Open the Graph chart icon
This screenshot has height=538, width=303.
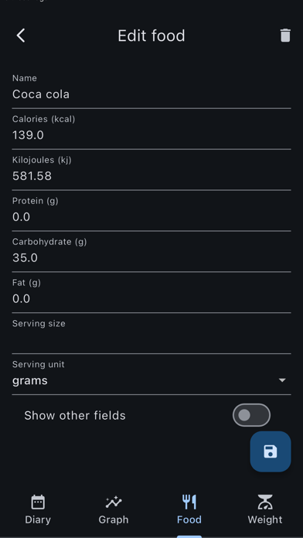[114, 502]
